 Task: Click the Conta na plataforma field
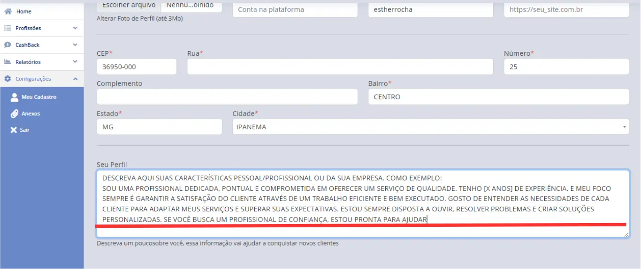[295, 9]
